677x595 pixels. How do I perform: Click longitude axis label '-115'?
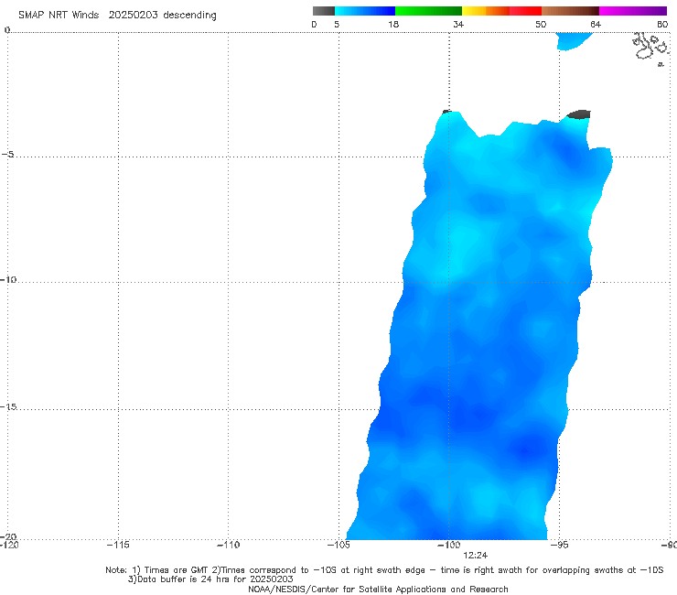118,545
